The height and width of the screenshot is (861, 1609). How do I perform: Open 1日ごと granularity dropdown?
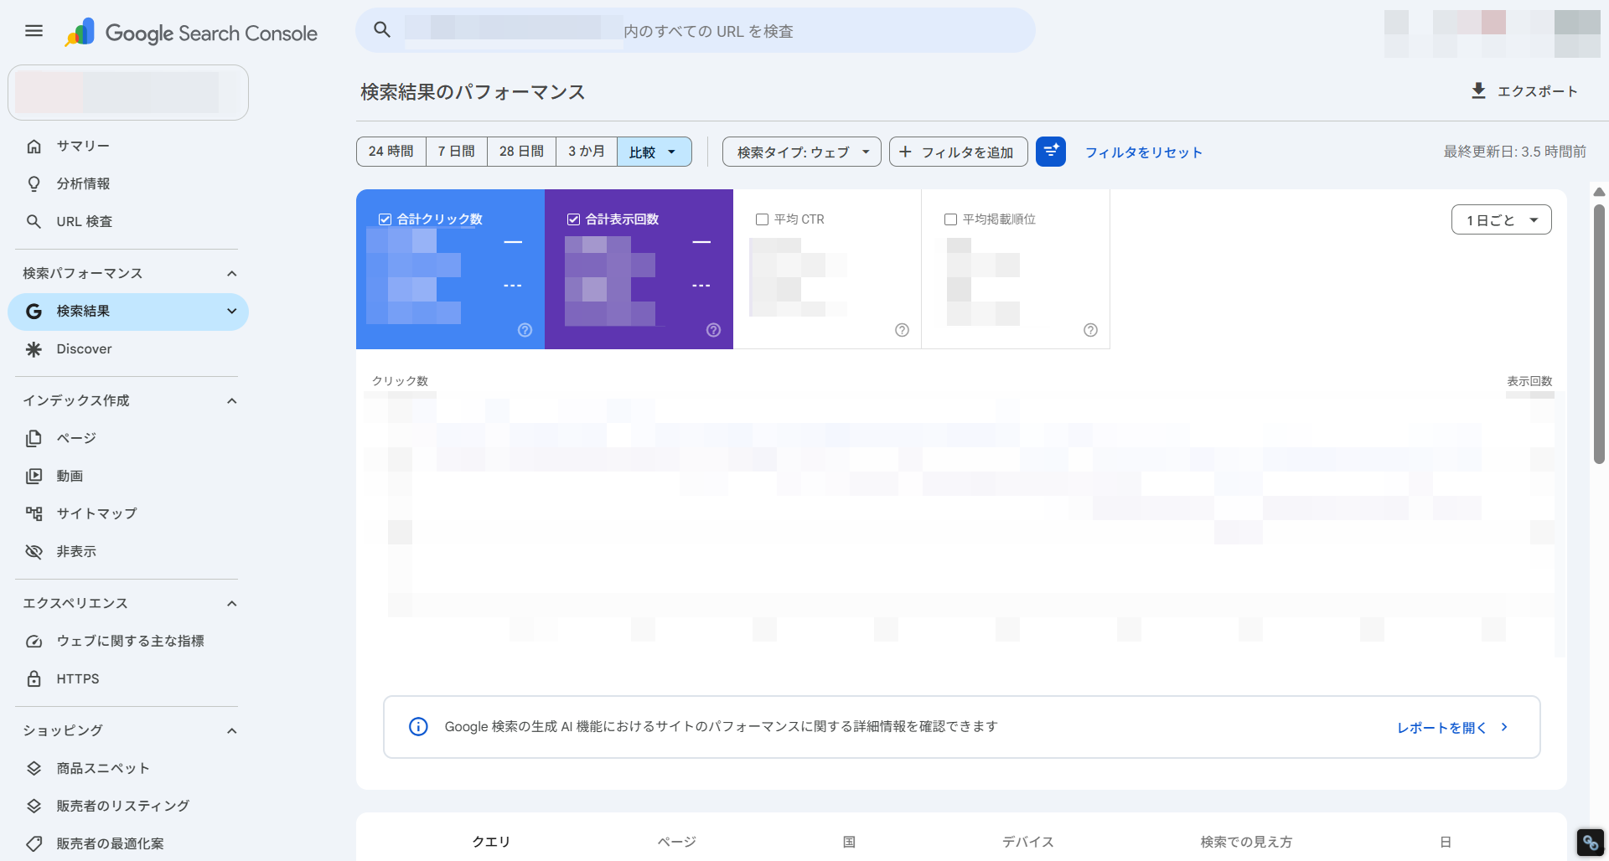point(1502,219)
